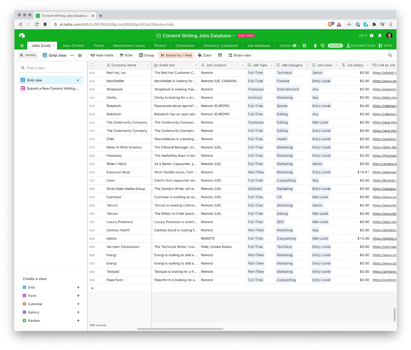Select Submit a New Content Writing form view
This screenshot has width=411, height=350.
tap(51, 88)
